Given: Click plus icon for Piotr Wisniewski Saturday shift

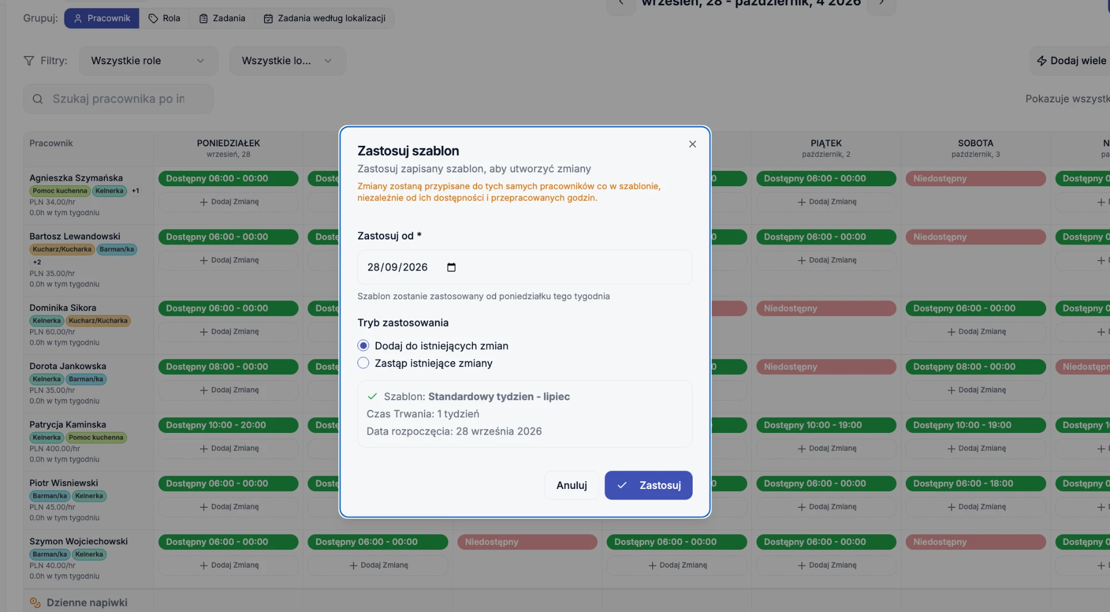Looking at the screenshot, I should coord(951,507).
